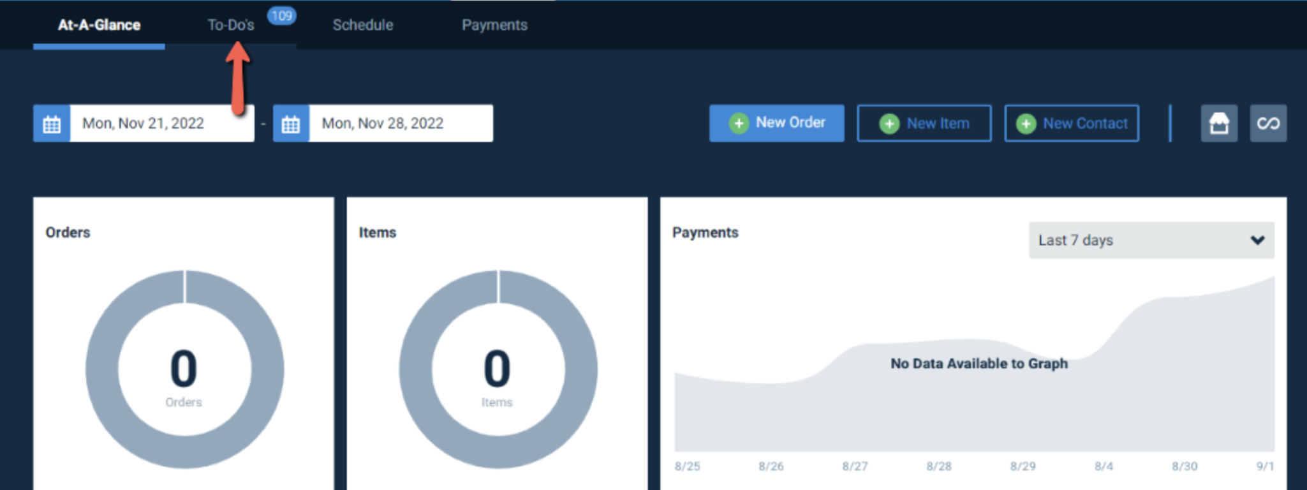Image resolution: width=1307 pixels, height=490 pixels.
Task: Open the storefront icon button
Action: [x=1219, y=123]
